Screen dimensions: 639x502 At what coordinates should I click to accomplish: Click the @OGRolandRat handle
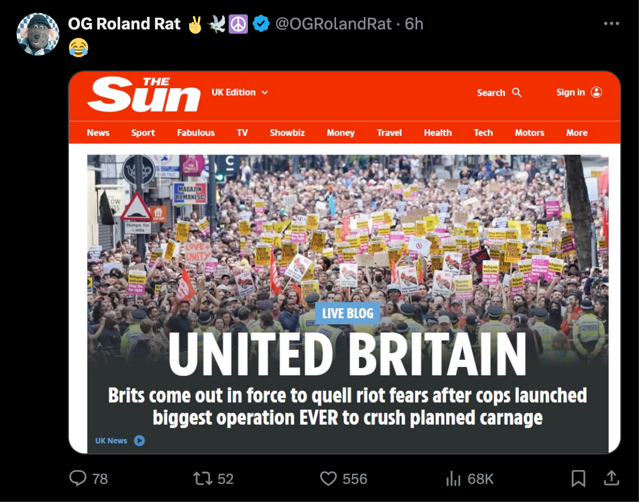point(333,23)
